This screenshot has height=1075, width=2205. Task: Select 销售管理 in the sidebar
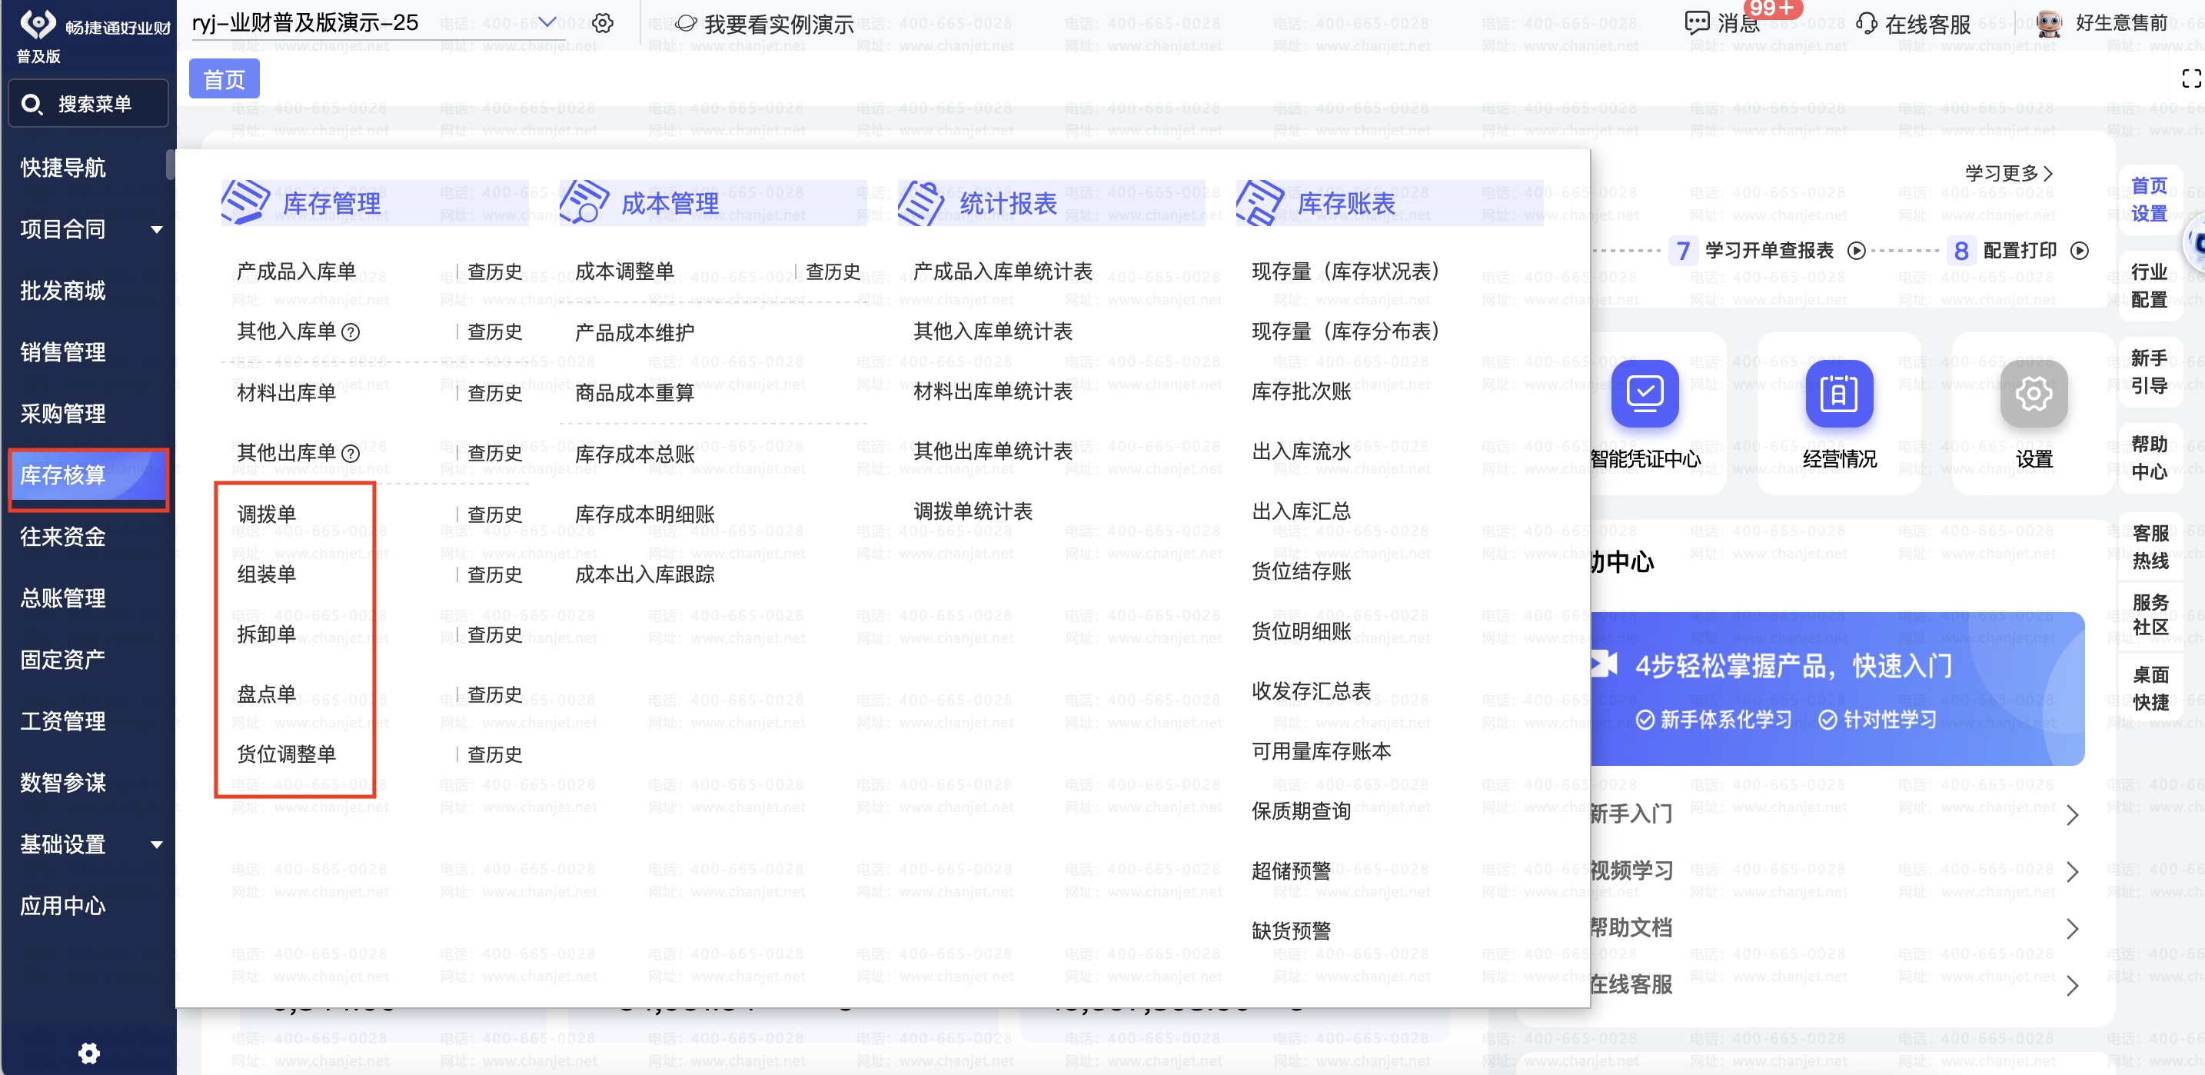click(x=63, y=351)
